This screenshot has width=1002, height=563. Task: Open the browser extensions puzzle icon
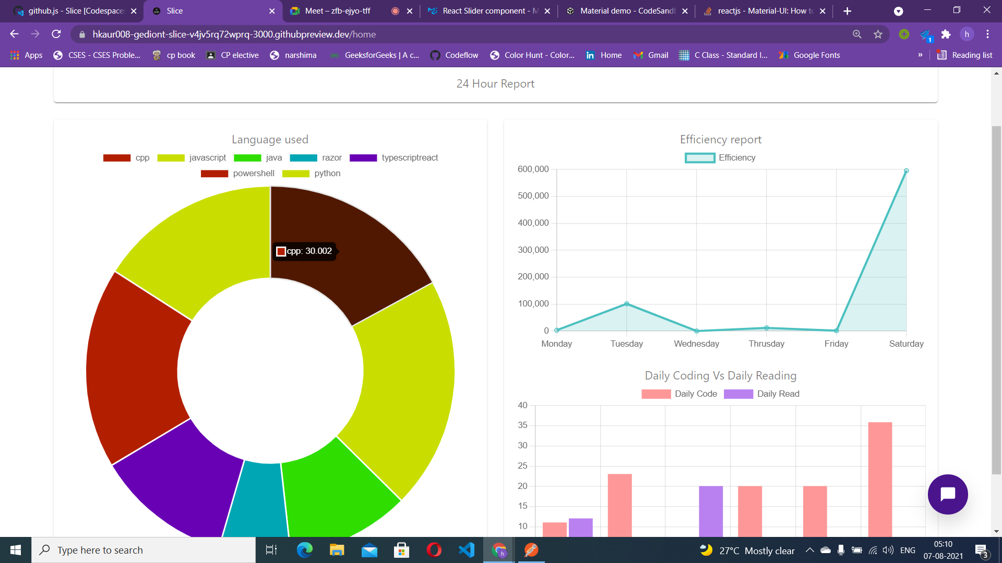946,34
